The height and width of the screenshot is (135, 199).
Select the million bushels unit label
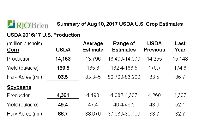(x=24, y=43)
